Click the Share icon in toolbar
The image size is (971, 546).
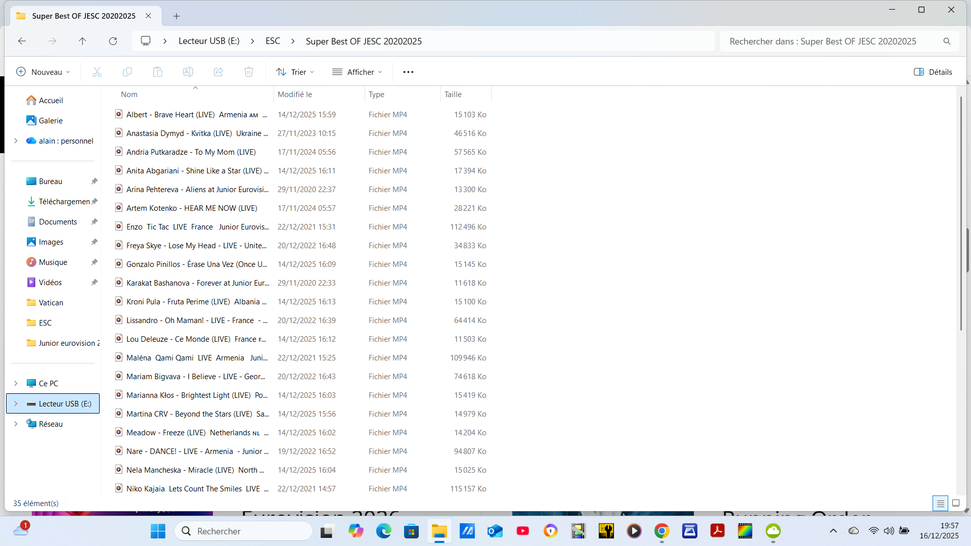tap(218, 72)
